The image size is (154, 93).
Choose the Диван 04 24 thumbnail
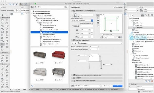(x=59, y=73)
